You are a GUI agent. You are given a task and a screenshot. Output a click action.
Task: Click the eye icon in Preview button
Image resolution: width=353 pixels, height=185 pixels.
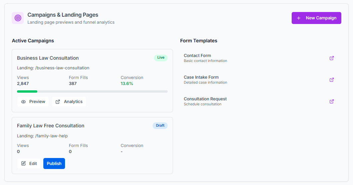(x=23, y=102)
